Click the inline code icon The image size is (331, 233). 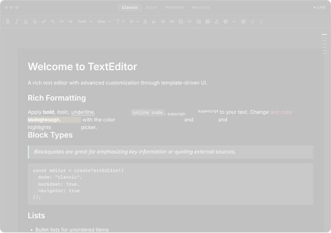62,22
